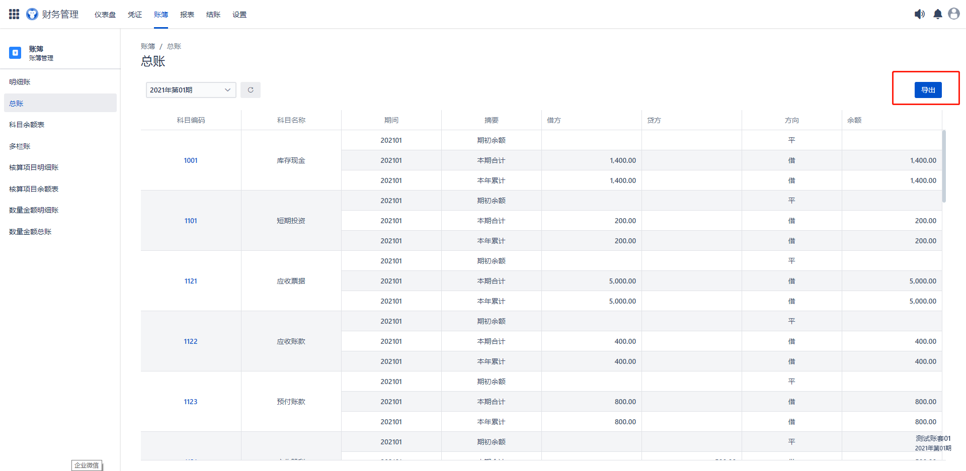
Task: Select 科目余额表 in the sidebar
Action: 27,125
